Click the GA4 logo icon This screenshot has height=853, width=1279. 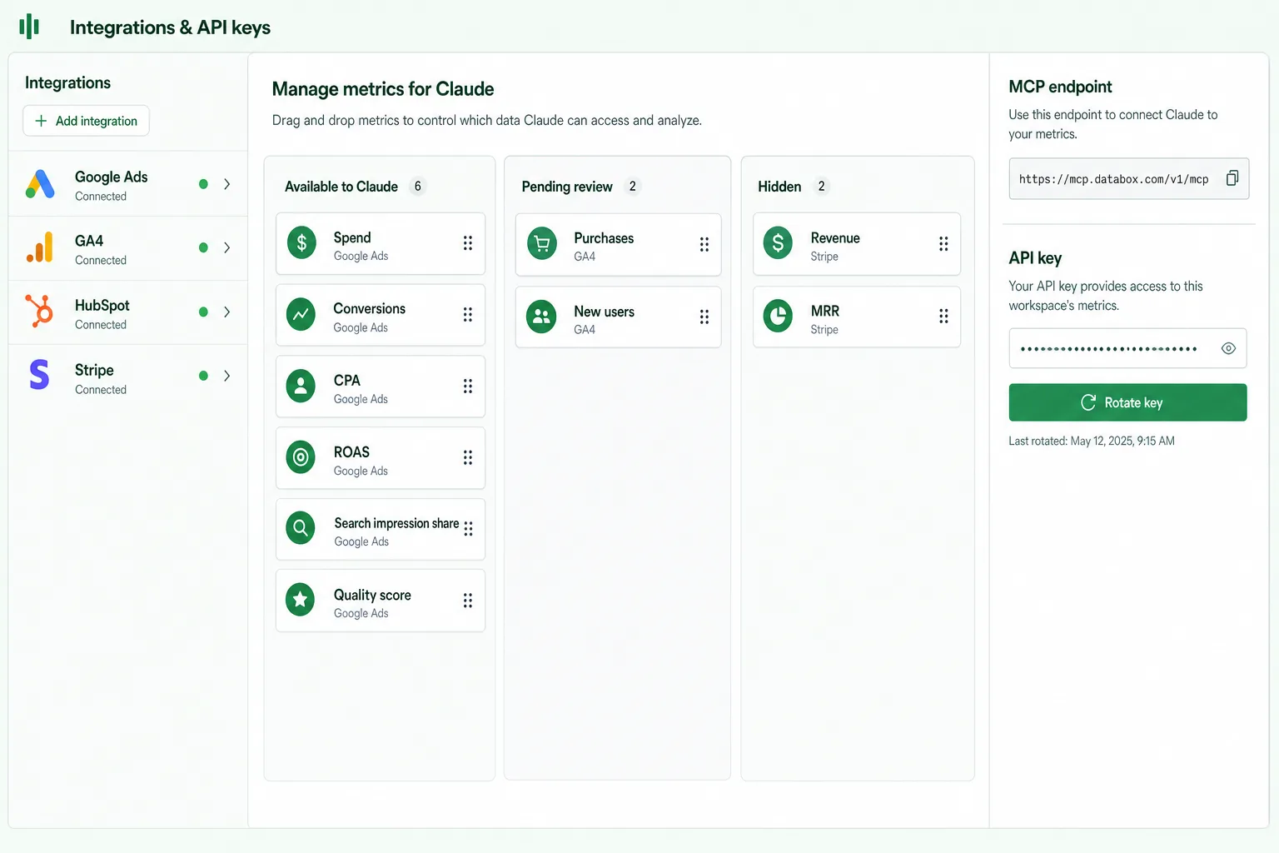[x=40, y=247]
